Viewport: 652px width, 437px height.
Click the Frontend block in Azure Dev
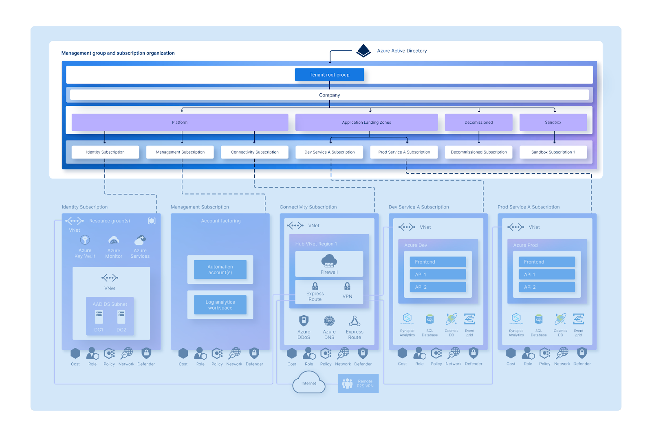point(438,262)
